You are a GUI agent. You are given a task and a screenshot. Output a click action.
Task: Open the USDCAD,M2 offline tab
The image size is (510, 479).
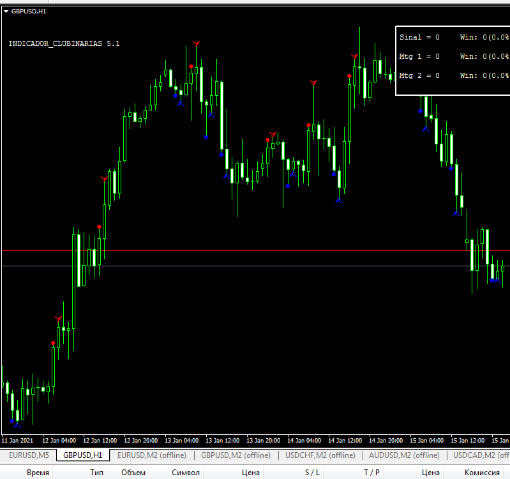point(481,455)
